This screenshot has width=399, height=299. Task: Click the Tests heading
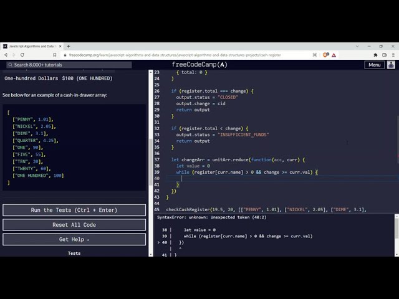(x=74, y=254)
